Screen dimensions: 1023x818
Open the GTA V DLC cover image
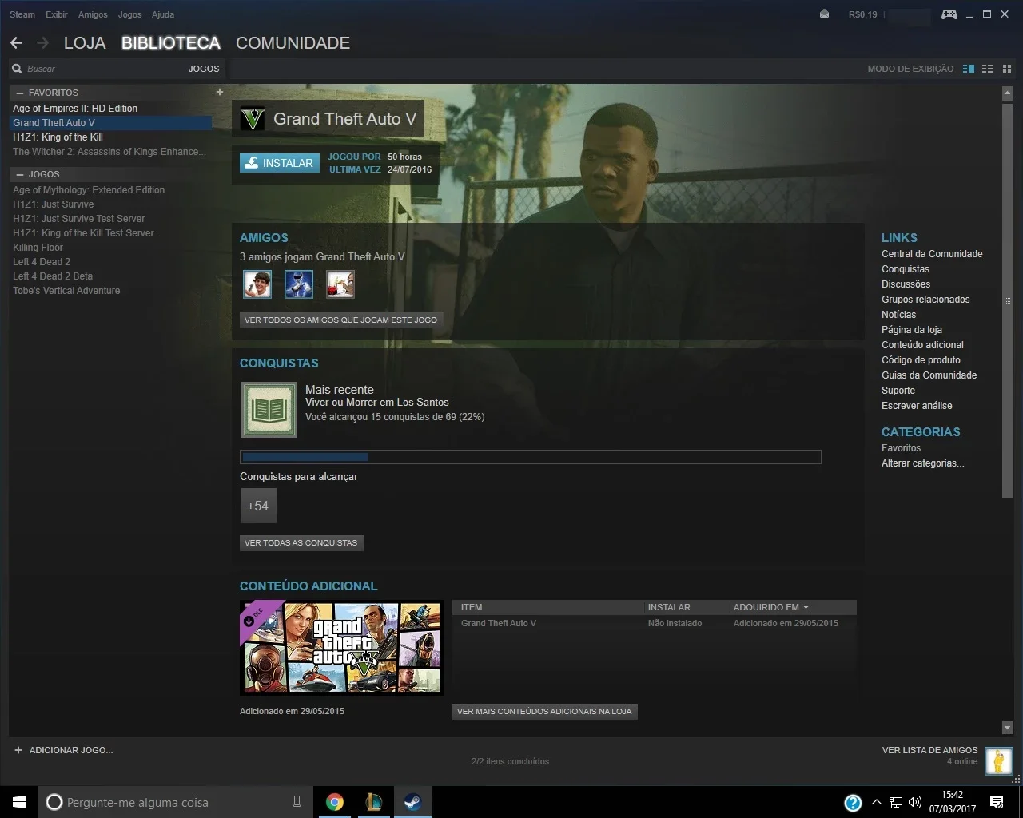click(x=342, y=648)
